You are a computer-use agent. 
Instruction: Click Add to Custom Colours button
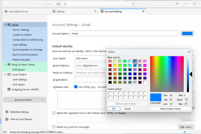[x=170, y=108]
